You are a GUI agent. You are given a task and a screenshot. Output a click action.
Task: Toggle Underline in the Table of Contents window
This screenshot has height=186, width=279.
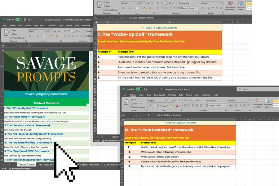[38, 36]
